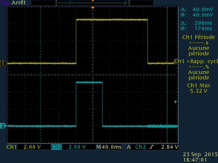218x163 pixels.
Task: Click the 23 Sep 2015 date stamp
Action: point(200,154)
